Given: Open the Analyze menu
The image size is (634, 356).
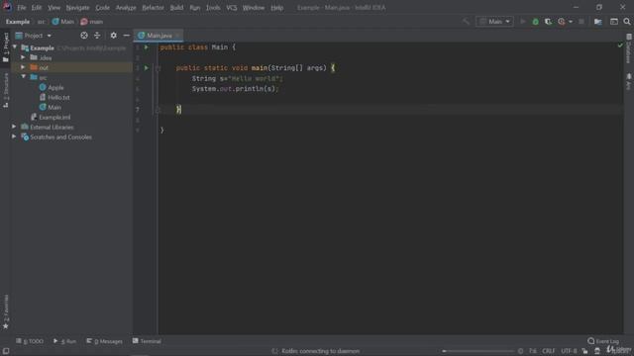Looking at the screenshot, I should click(x=126, y=8).
